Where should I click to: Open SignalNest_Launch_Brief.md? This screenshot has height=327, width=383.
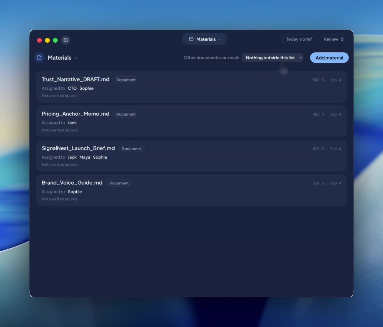(x=78, y=148)
